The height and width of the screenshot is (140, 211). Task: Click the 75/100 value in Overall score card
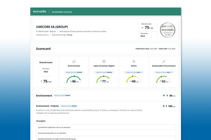click(x=47, y=81)
